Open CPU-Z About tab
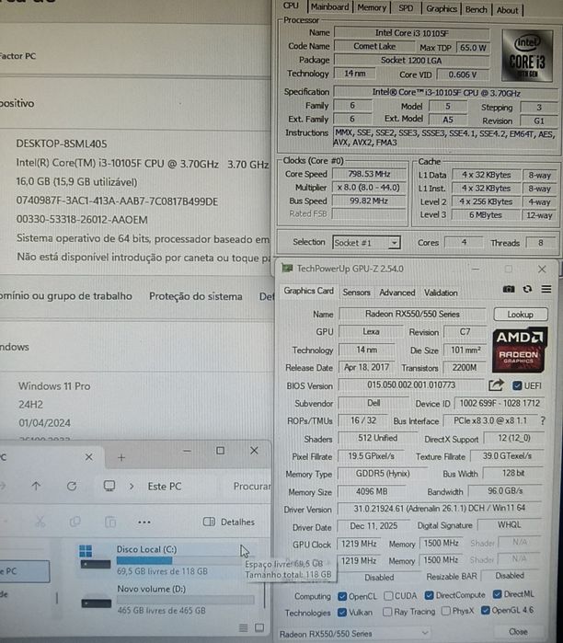 tap(508, 10)
